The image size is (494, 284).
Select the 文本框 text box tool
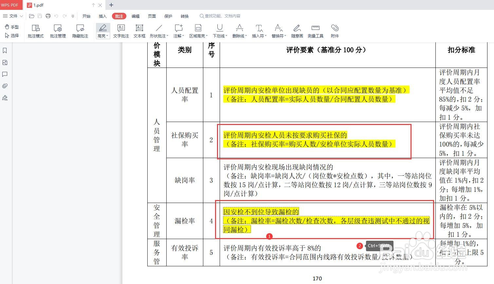pyautogui.click(x=139, y=31)
